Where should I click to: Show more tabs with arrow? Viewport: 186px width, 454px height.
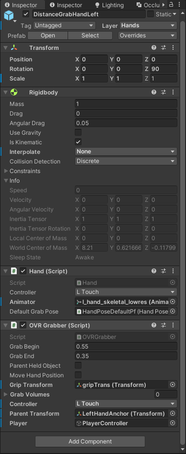click(163, 5)
